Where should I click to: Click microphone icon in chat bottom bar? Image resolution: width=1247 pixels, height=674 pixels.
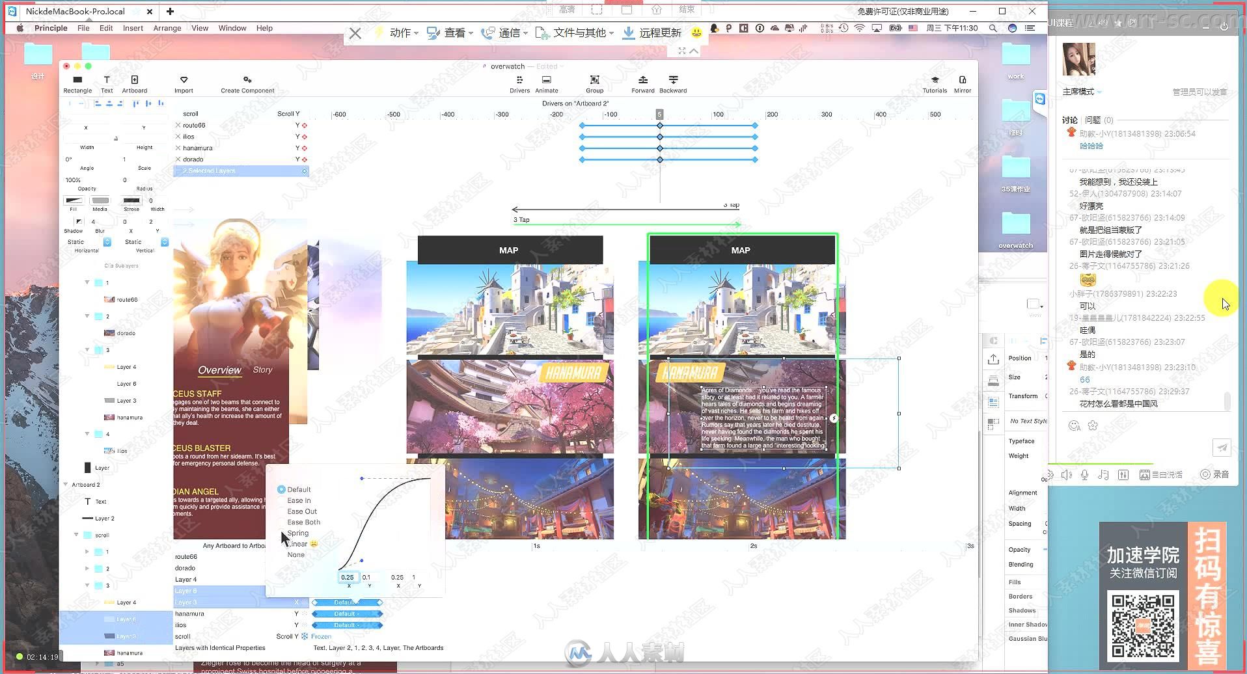pos(1084,475)
